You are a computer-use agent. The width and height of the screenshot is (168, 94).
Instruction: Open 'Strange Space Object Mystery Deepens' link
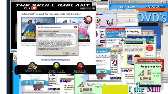[134, 49]
